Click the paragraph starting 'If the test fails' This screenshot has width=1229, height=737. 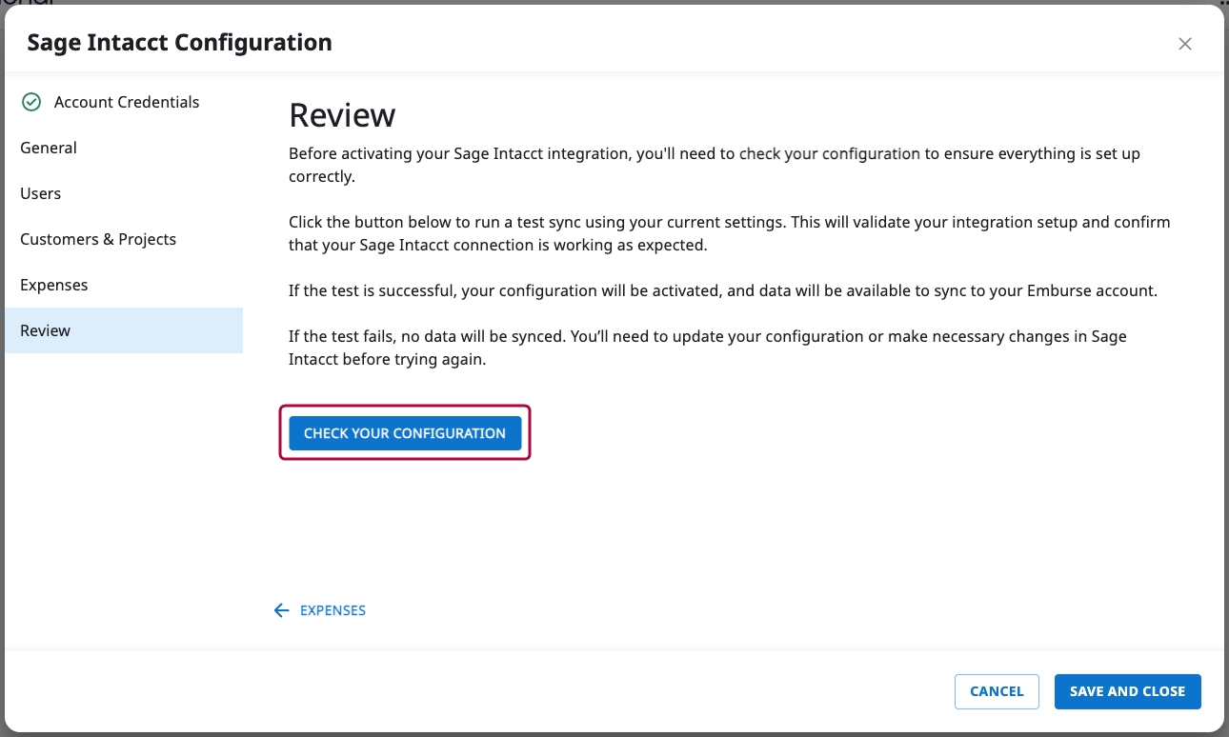[708, 349]
